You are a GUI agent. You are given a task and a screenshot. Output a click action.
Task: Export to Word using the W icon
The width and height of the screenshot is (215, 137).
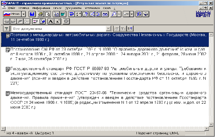(63, 14)
